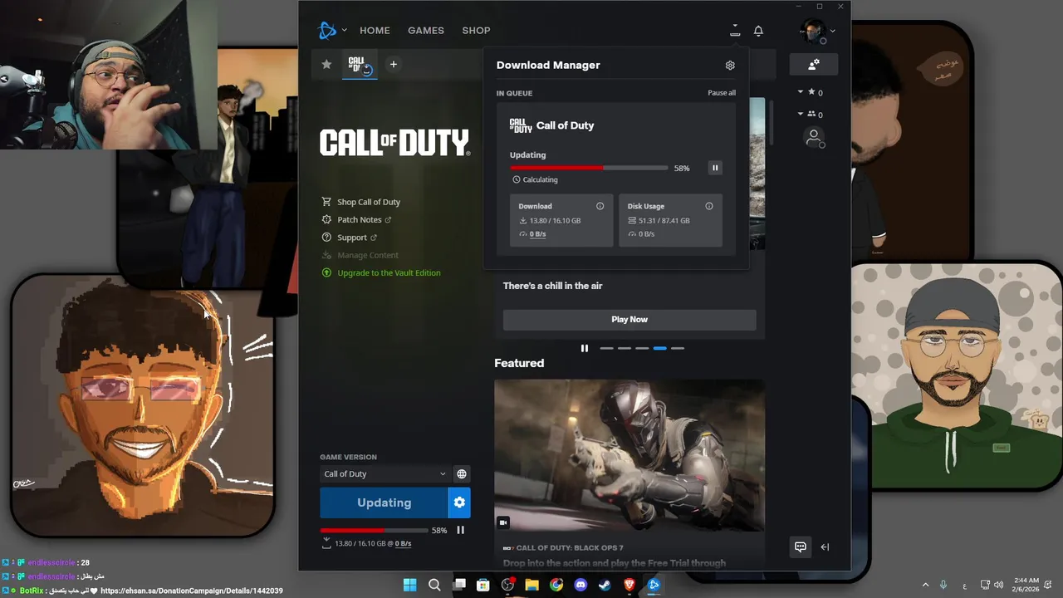Click the update progress bar in Download Manager
Screen dimensions: 1063x598
pos(589,168)
